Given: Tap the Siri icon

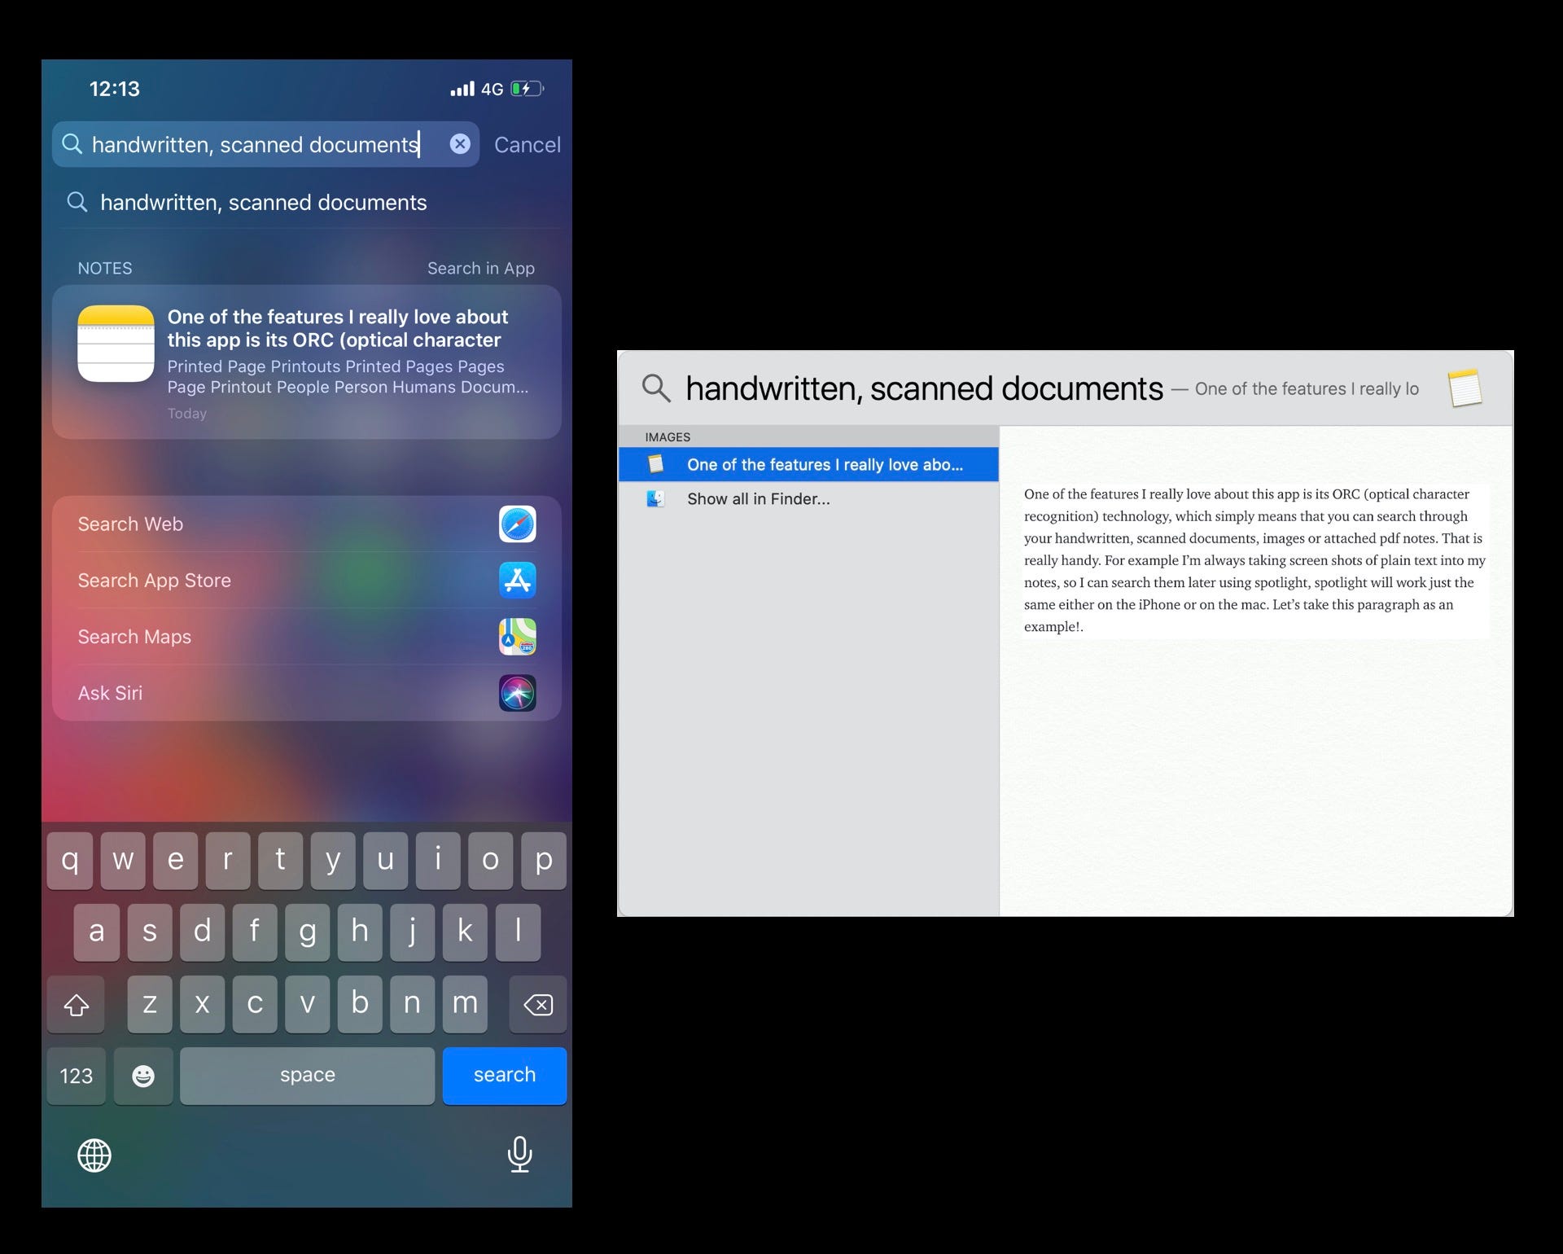Looking at the screenshot, I should 517,693.
